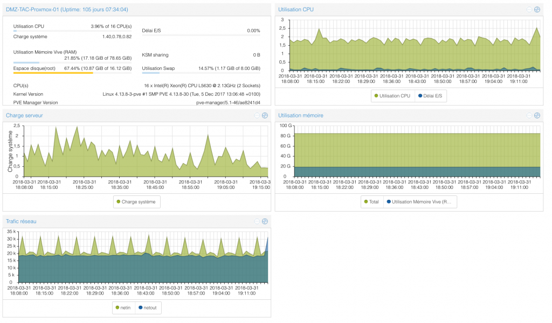Click the zoom reset icon on Utilisation mémoire panel
Viewport: 552px width, 323px height.
537,115
